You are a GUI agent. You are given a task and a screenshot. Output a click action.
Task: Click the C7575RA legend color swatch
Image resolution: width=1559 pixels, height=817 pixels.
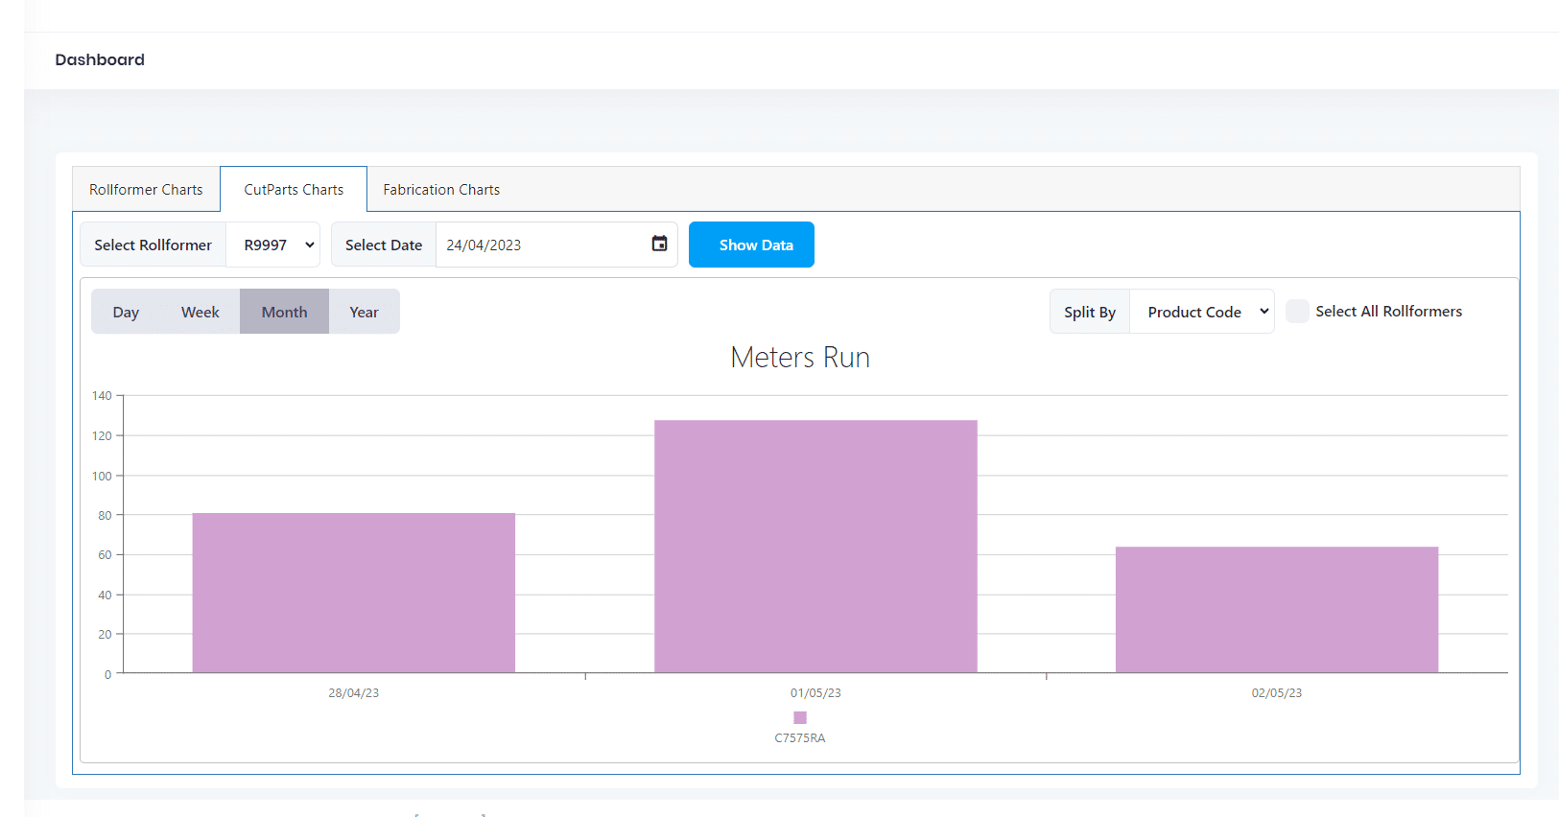(800, 717)
